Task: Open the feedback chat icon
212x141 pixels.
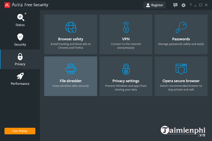Action: pyautogui.click(x=175, y=5)
